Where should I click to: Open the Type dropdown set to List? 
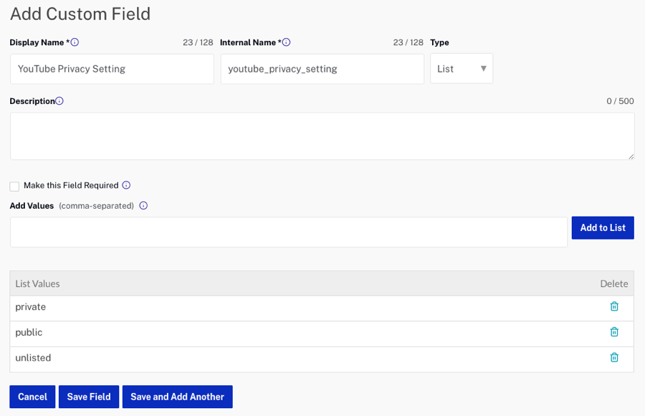(461, 69)
